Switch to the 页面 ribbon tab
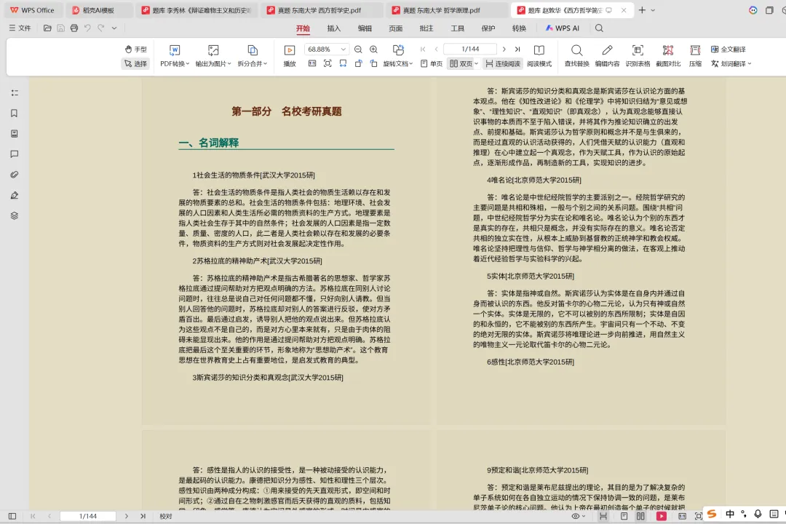 395,28
